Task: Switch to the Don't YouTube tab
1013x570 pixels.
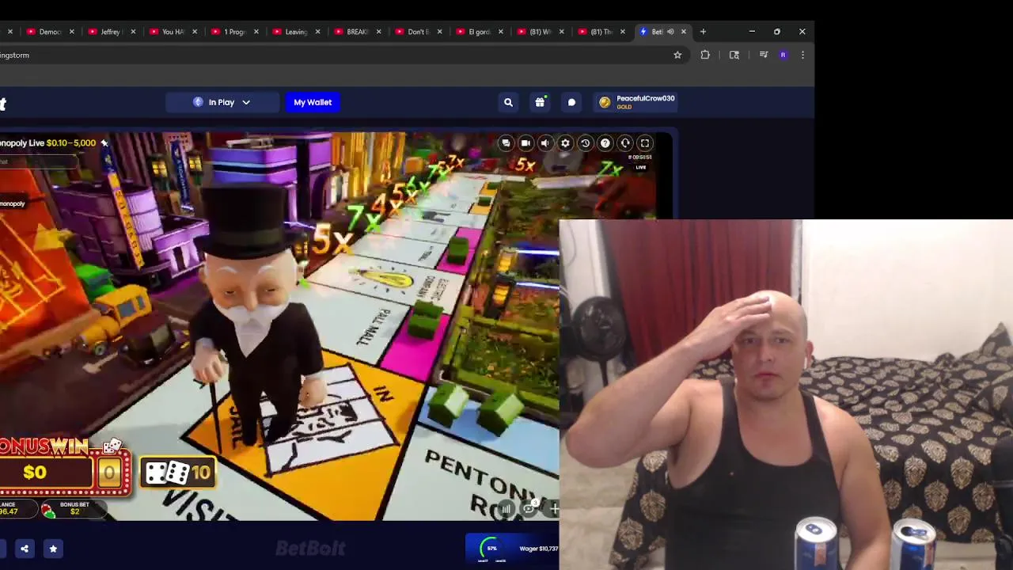Action: 418,32
